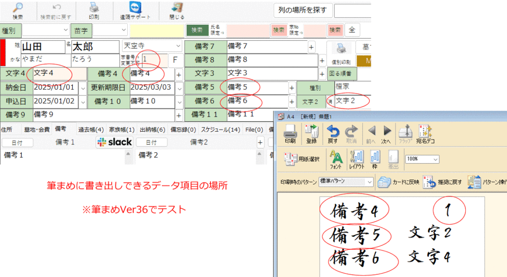Open the フォント font settings icon
The height and width of the screenshot is (277, 507).
coord(336,158)
